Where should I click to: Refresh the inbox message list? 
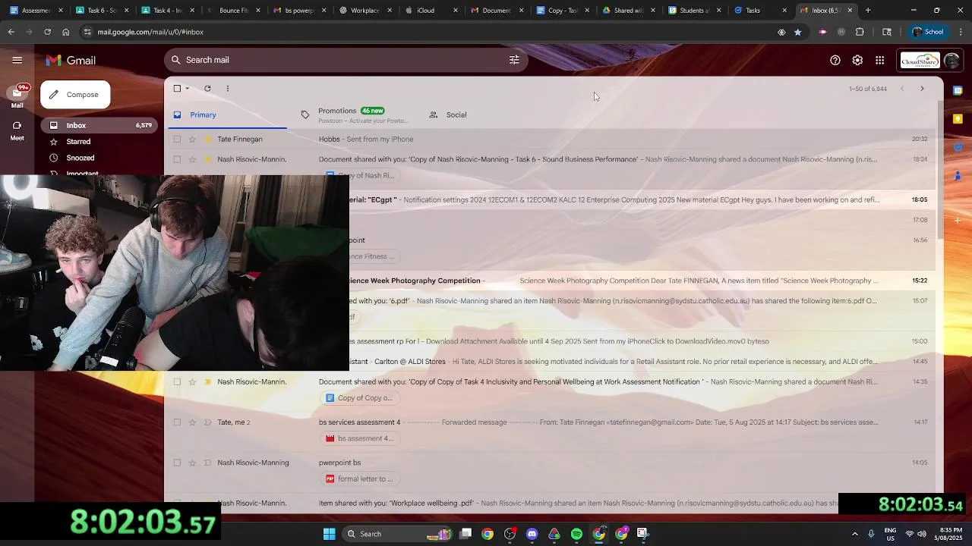tap(207, 89)
